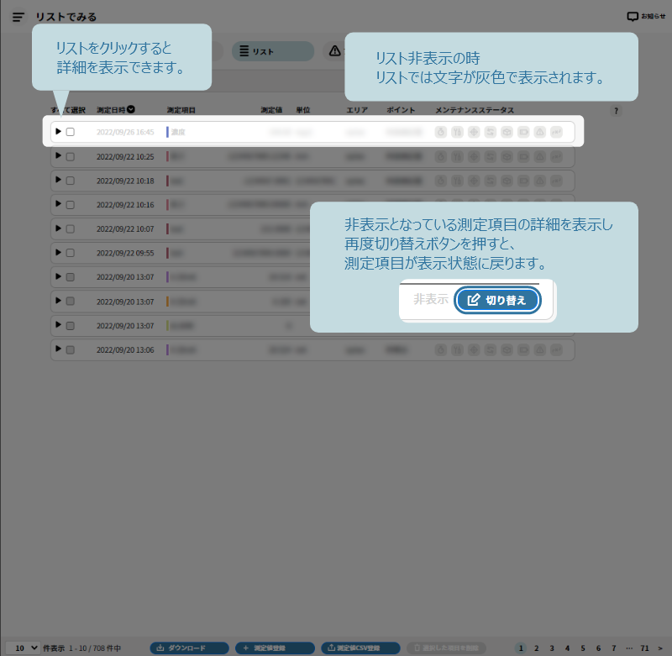Click warning triangle icon in 2022/09/22 10:18 row
Viewport: 672px width, 656px height.
tap(540, 181)
